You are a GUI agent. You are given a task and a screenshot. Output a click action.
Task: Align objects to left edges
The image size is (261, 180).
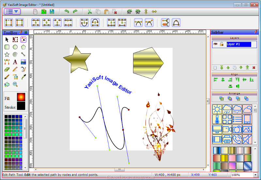click(x=216, y=80)
